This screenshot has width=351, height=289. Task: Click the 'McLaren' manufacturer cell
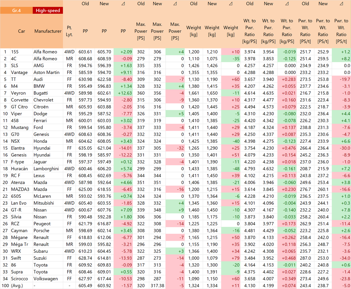coord(48,196)
